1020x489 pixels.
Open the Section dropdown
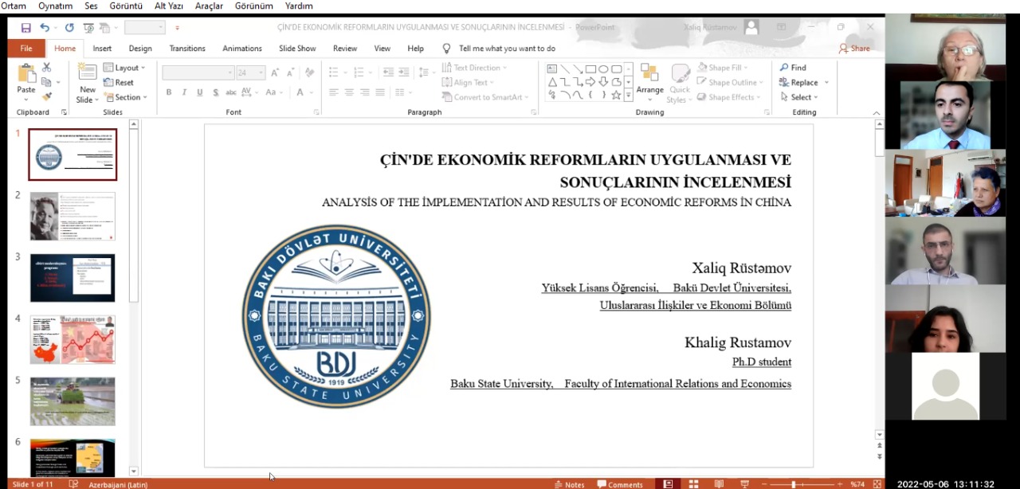tap(126, 97)
